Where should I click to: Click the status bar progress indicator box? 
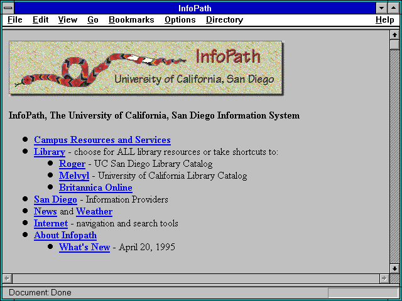tap(363, 293)
